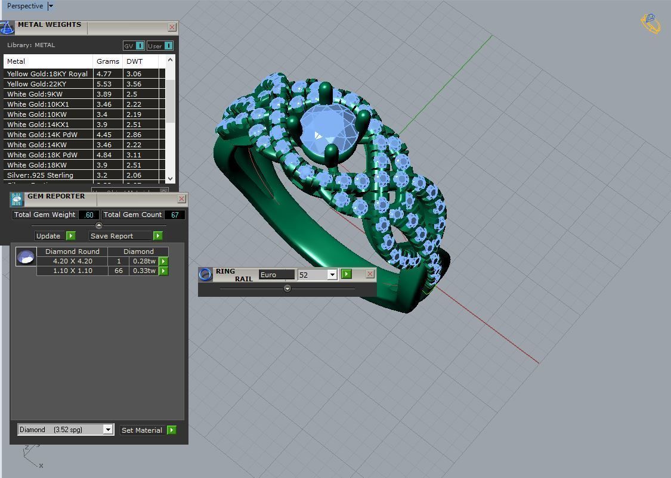Select the White Gold:14K PdW row
The image size is (671, 478).
[84, 134]
